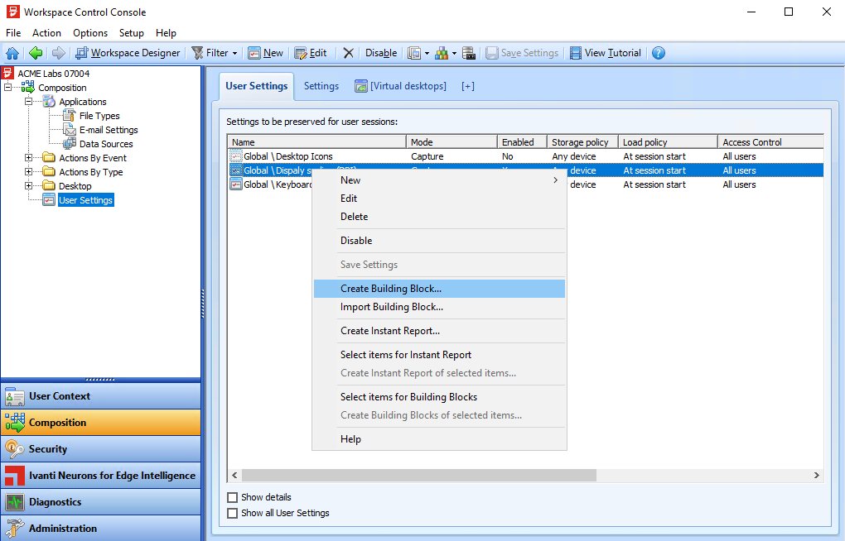
Task: Open the Action menu
Action: coord(46,33)
